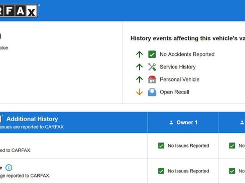Click second owner's first-row green checkmark
Image resolution: width=245 pixels, height=183 pixels.
[x=232, y=145]
